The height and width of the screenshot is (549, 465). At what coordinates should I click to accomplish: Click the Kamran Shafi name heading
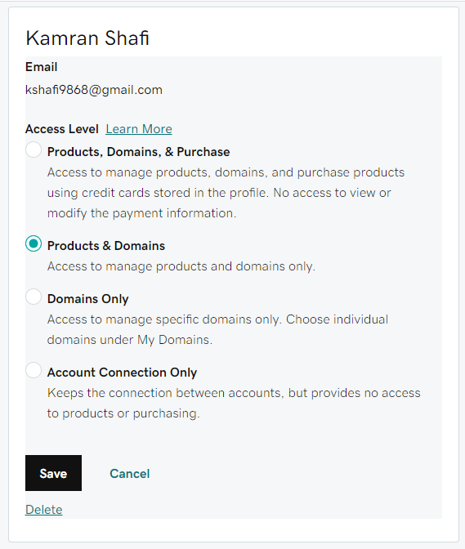point(87,38)
